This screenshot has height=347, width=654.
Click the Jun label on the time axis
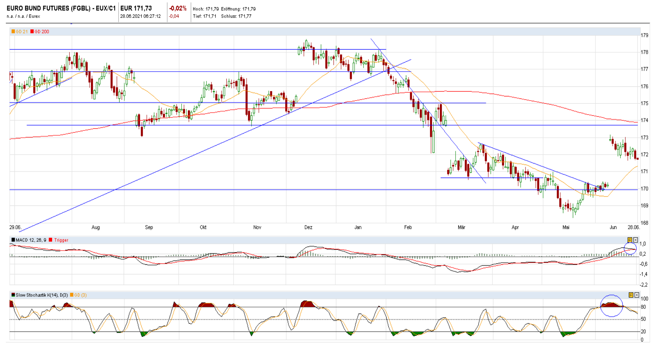613,227
